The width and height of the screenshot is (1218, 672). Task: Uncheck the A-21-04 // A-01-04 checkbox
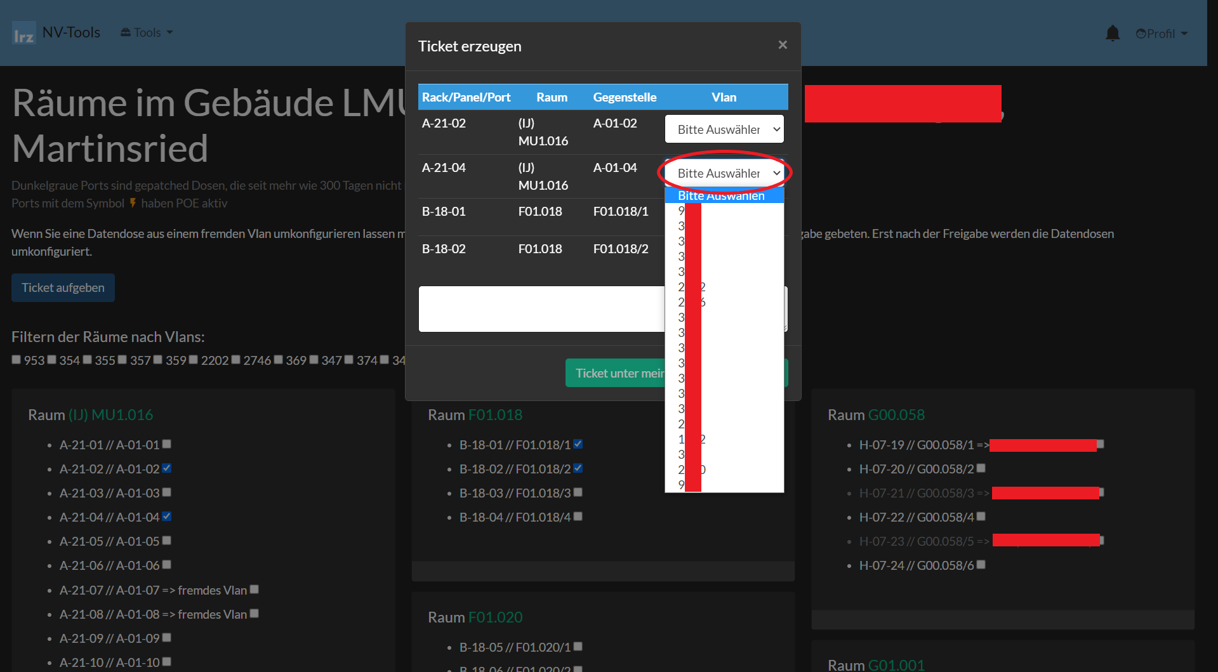click(x=167, y=517)
